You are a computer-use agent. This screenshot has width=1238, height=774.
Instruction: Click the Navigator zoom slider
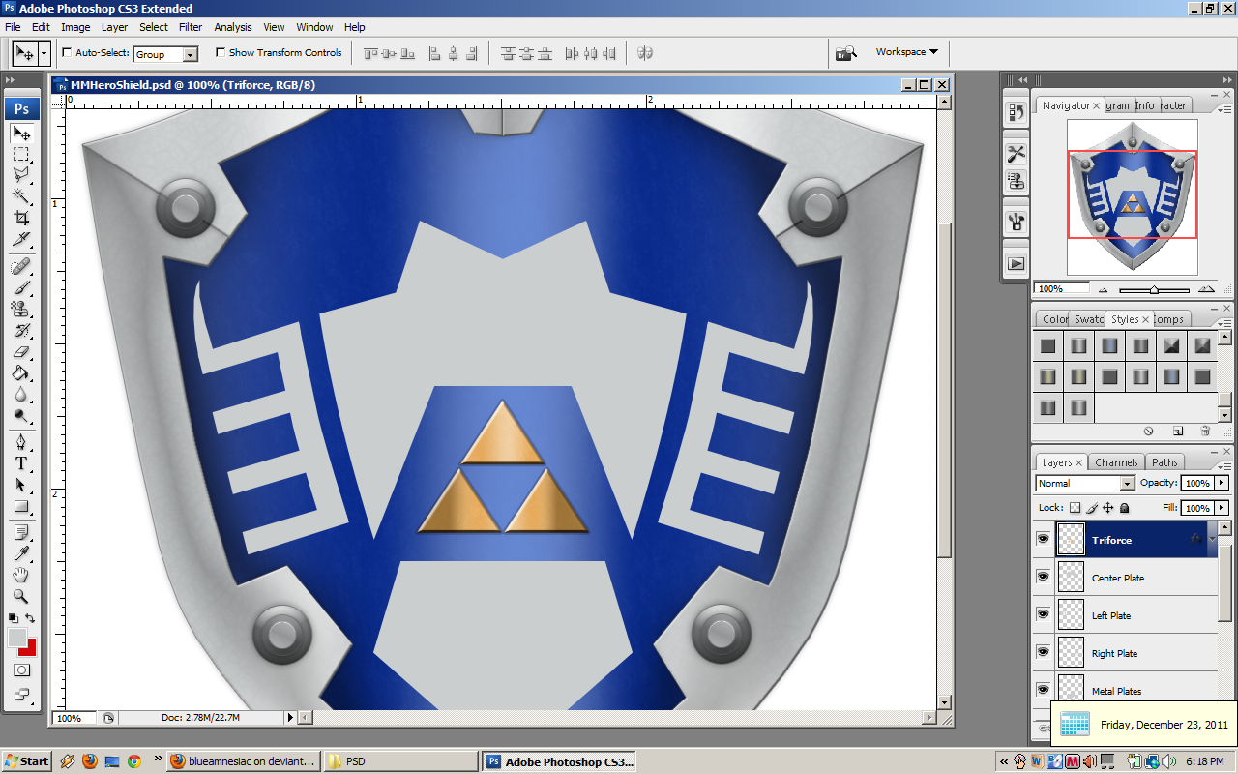pos(1154,289)
